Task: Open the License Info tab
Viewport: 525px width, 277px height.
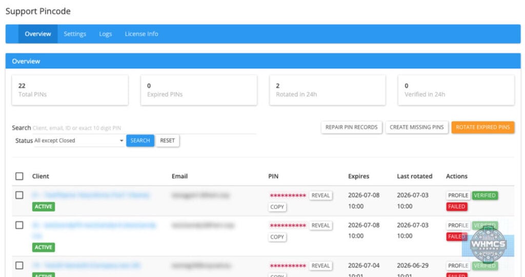Action: (142, 34)
